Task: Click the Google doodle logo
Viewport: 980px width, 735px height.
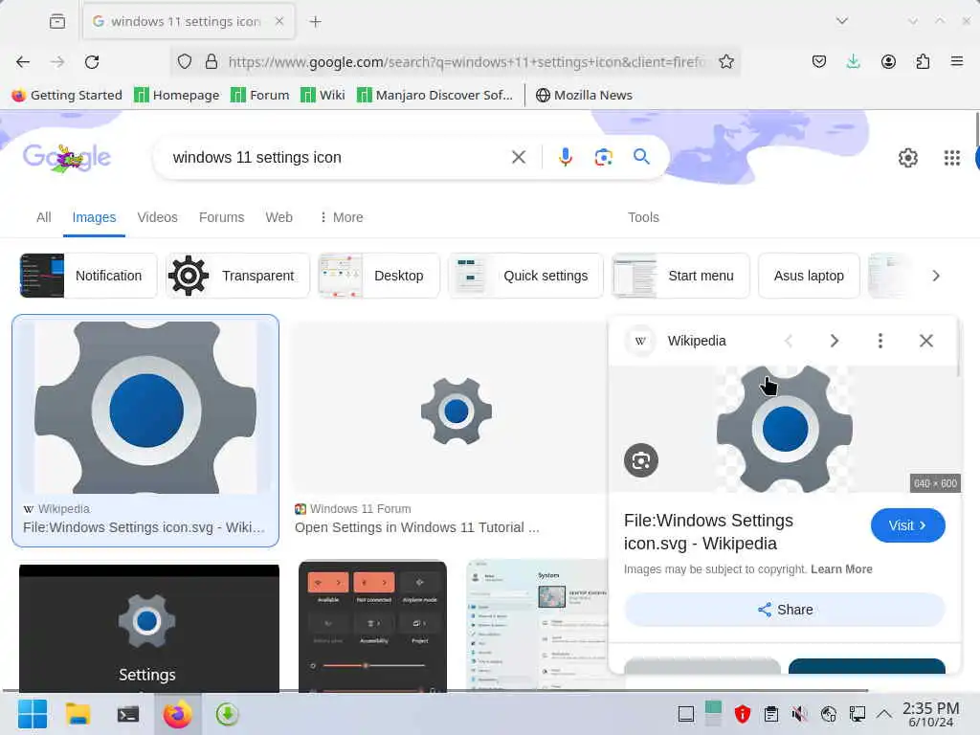Action: coord(66,158)
